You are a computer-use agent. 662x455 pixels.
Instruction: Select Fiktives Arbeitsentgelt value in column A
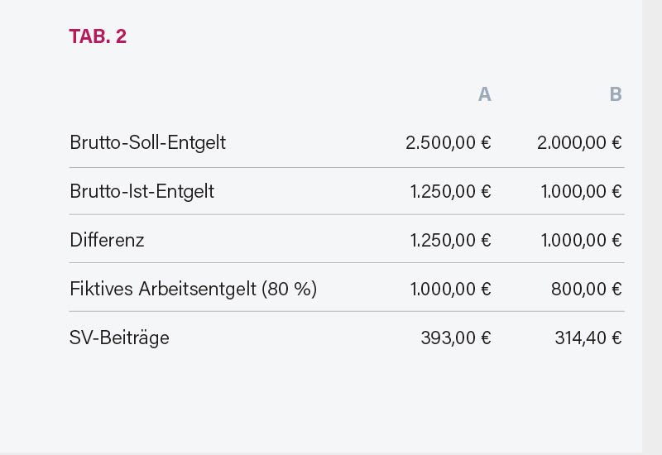[x=450, y=289]
